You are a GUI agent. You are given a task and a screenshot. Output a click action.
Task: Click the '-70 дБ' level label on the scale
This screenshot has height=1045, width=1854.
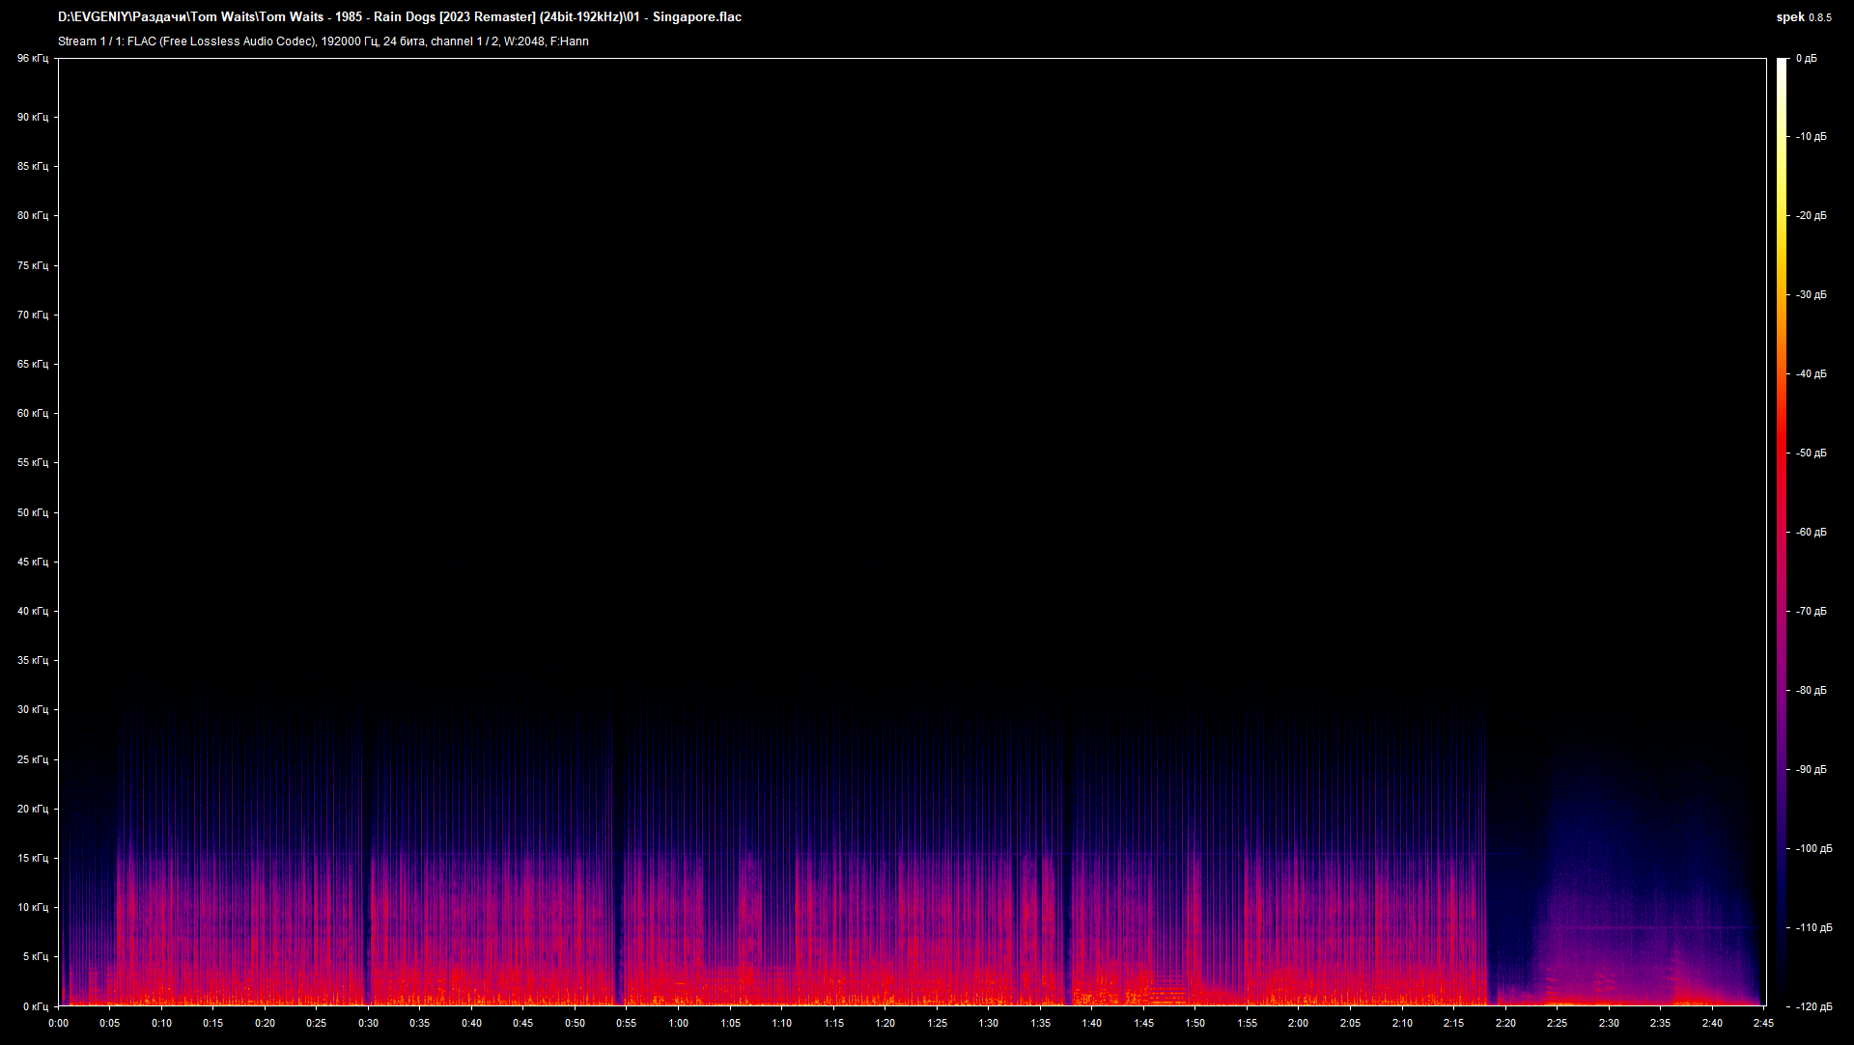pyautogui.click(x=1812, y=612)
